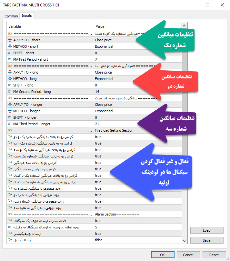This screenshot has width=230, height=261.
Task: Click the integer icon beside SHIFT - long
Action: (x=10, y=85)
